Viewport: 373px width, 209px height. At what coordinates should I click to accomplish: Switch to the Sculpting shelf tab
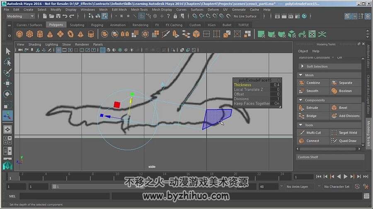[77, 25]
